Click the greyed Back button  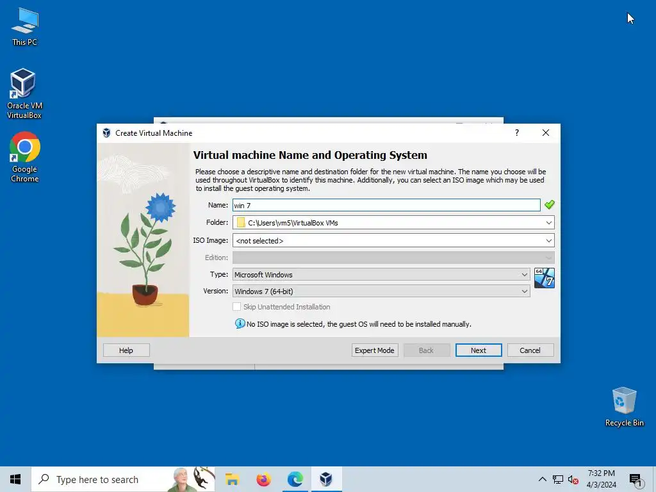coord(426,350)
